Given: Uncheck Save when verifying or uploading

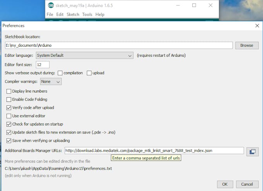Looking at the screenshot, I should [x=9, y=140].
